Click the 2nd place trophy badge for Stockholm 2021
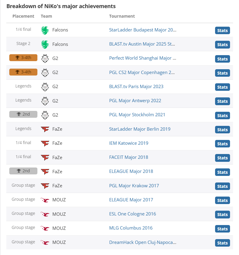 (23, 114)
